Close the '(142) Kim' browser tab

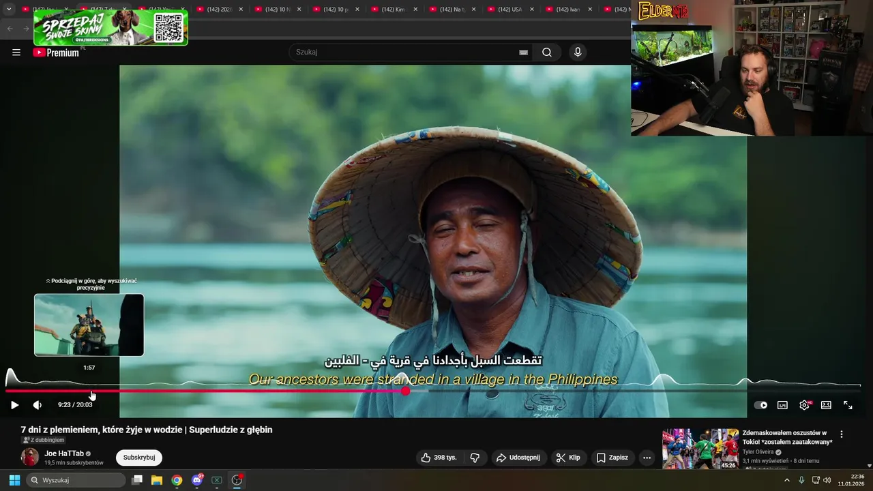[x=415, y=10]
